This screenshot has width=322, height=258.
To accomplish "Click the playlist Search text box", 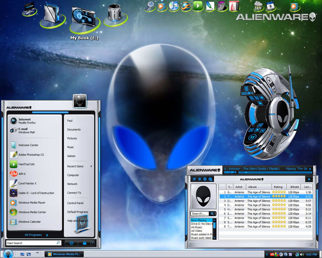I will tap(200, 214).
